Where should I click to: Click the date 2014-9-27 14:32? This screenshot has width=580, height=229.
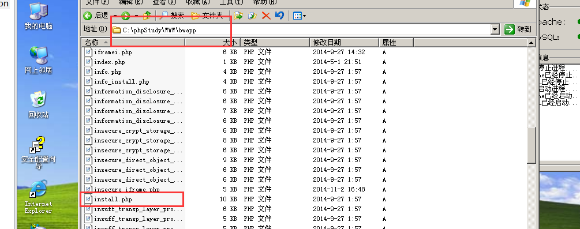339,52
